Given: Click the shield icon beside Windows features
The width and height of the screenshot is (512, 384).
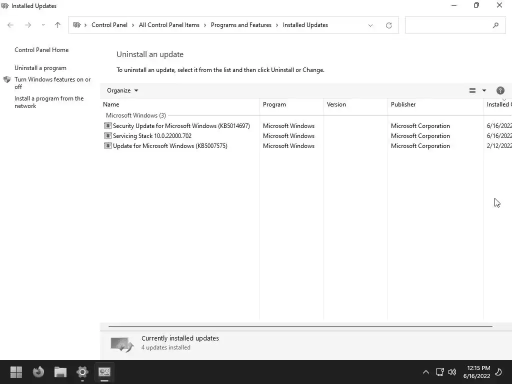Looking at the screenshot, I should coord(7,79).
